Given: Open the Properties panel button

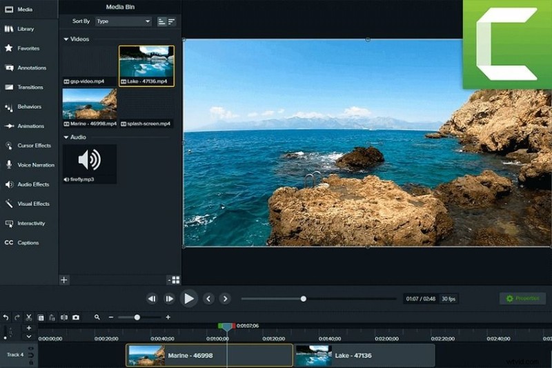Looking at the screenshot, I should [522, 298].
